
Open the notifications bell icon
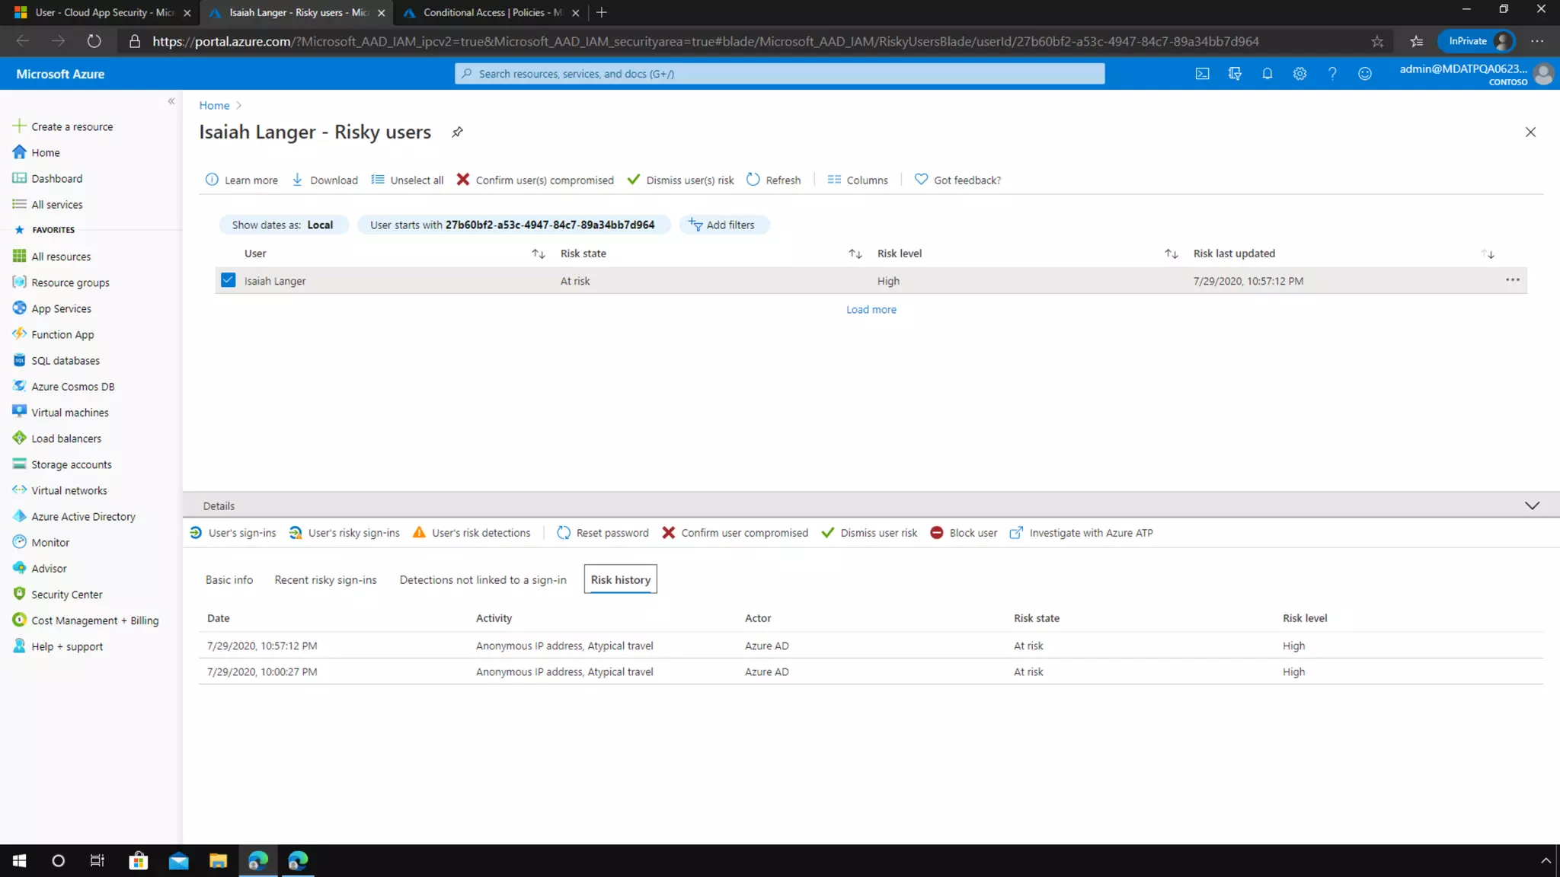pyautogui.click(x=1267, y=74)
